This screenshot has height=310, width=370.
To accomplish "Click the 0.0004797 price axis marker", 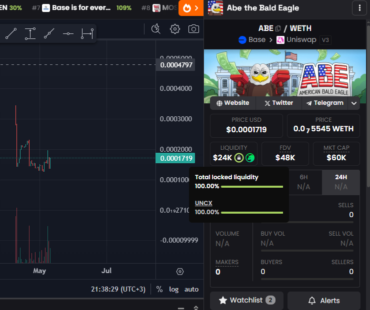I will click(x=175, y=65).
